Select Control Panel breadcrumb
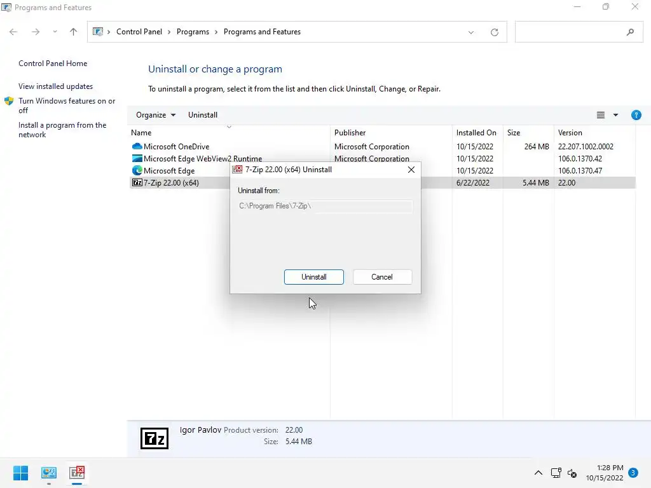Image resolution: width=651 pixels, height=488 pixels. pos(139,32)
